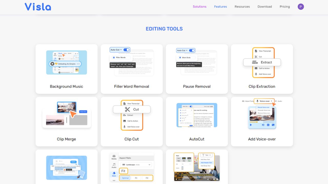Screen dimensions: 328x184
Task: Expand the Text dropdown in the text card
Action: (206, 155)
